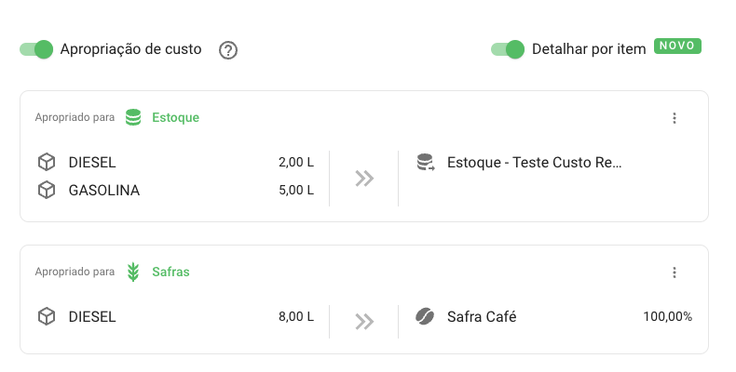The width and height of the screenshot is (736, 372).
Task: Click the help question mark icon
Action: (x=228, y=50)
